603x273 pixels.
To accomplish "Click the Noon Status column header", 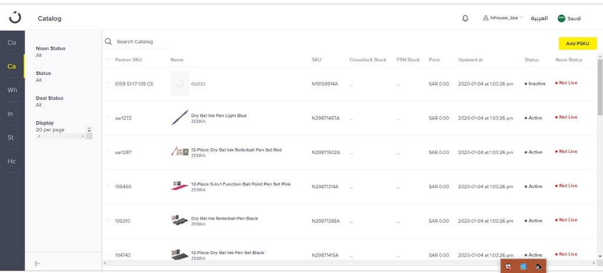I will click(x=569, y=60).
